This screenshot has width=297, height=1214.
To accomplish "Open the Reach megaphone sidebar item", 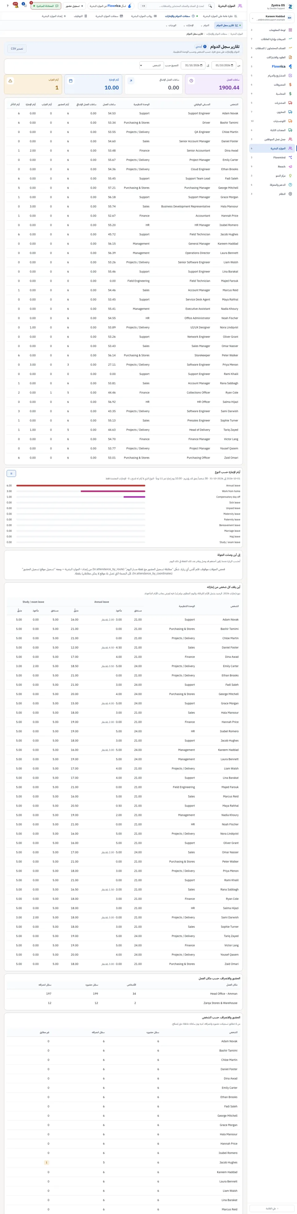I will 272,167.
